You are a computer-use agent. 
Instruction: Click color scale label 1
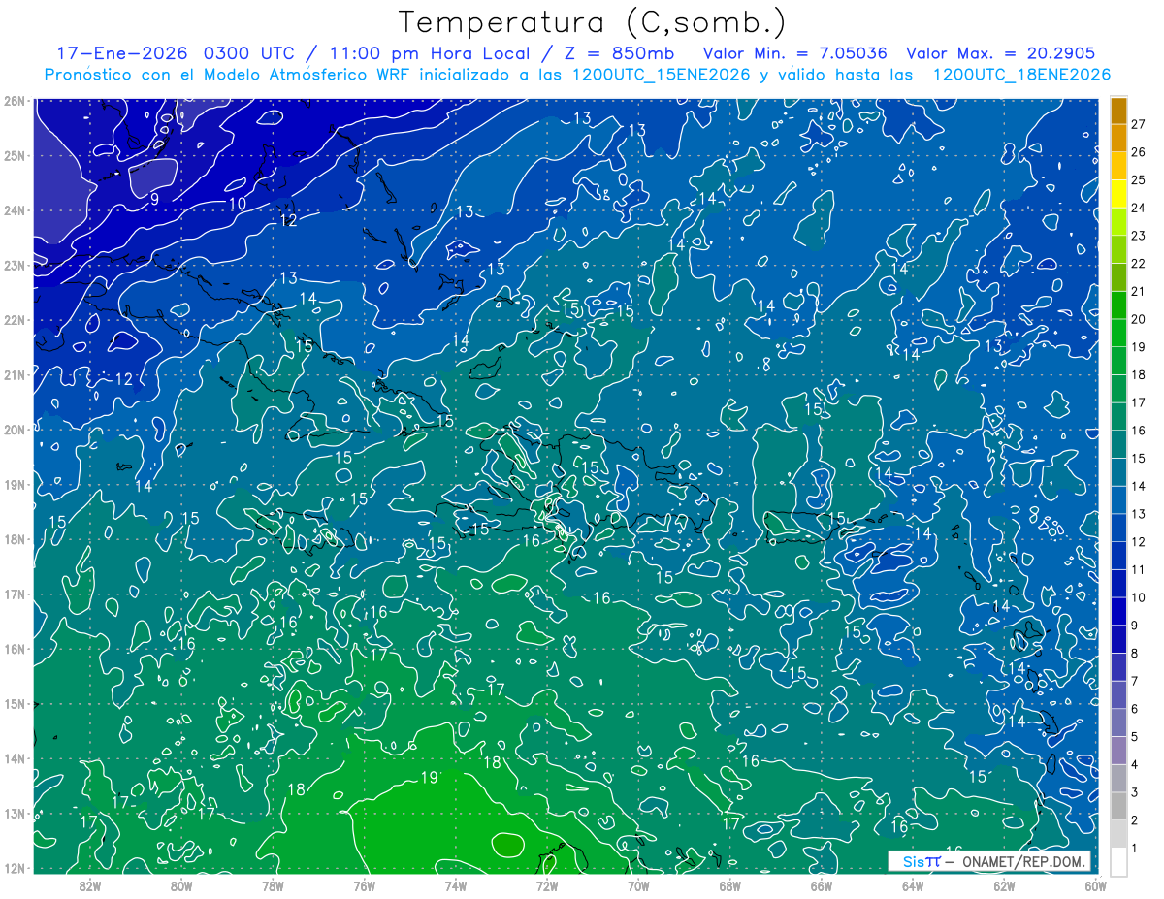(x=1134, y=849)
